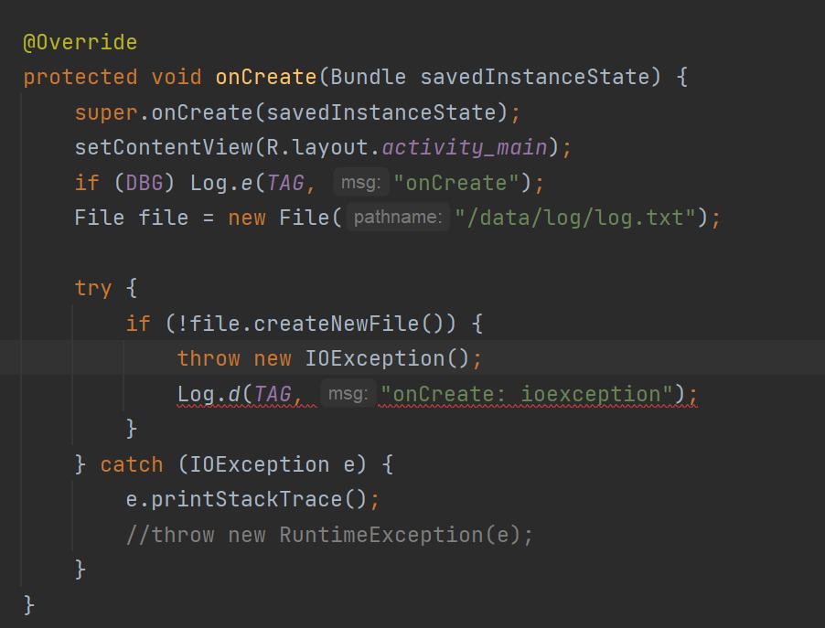Click Log.e method call
The image size is (825, 628).
221,183
